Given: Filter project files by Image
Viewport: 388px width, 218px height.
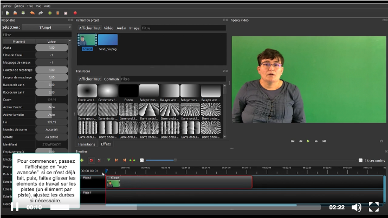Looking at the screenshot, I should tap(134, 28).
